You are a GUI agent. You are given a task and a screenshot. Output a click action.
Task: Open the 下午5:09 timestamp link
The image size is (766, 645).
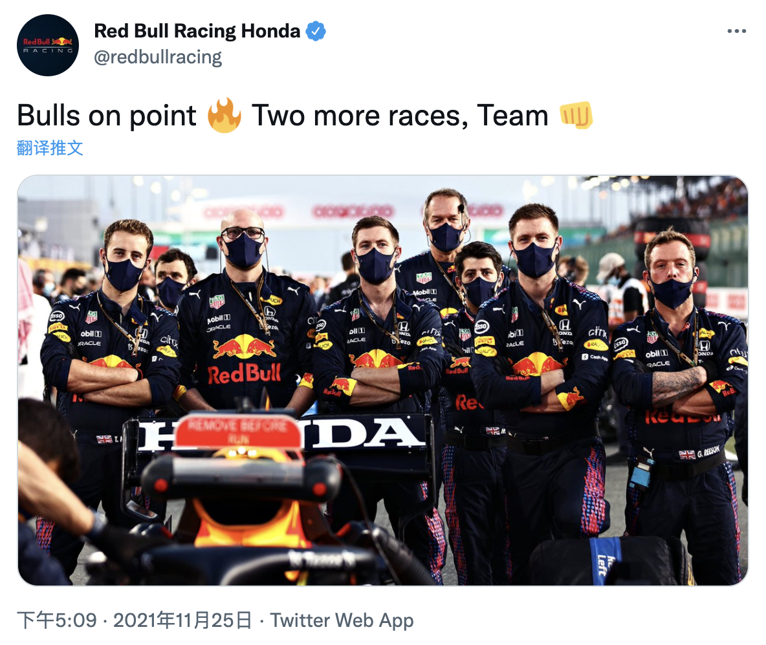pyautogui.click(x=57, y=621)
